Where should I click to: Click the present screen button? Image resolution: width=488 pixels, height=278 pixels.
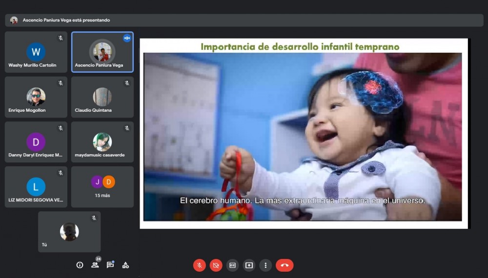tap(249, 265)
